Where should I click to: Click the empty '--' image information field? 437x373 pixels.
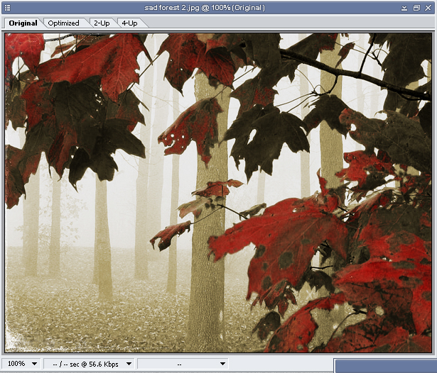[x=179, y=364]
